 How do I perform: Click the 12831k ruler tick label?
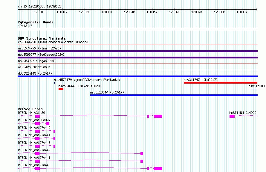point(62,12)
